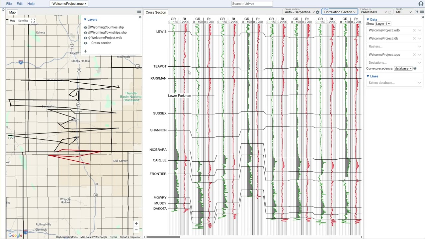Close the WelcomeProject.map tab
This screenshot has width=425, height=239.
point(85,4)
